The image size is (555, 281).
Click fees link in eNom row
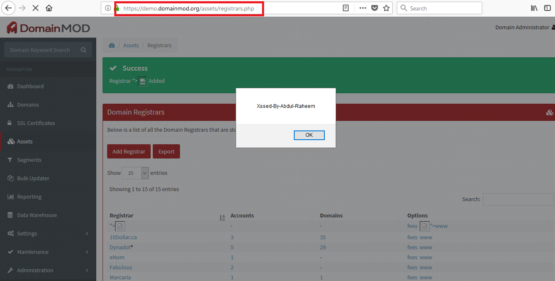click(412, 257)
